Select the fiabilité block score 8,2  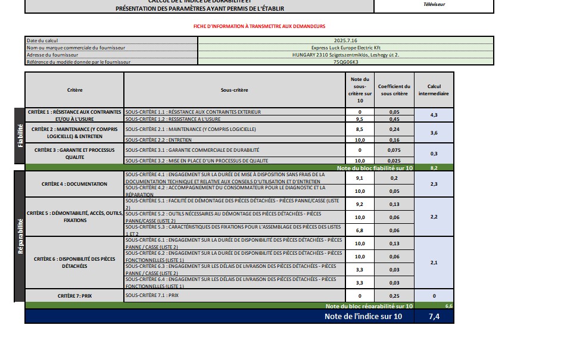click(434, 168)
